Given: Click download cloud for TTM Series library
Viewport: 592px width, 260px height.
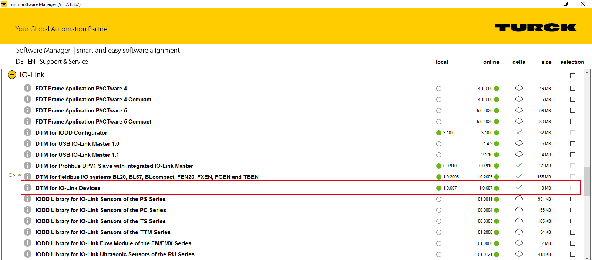Looking at the screenshot, I should (x=519, y=232).
